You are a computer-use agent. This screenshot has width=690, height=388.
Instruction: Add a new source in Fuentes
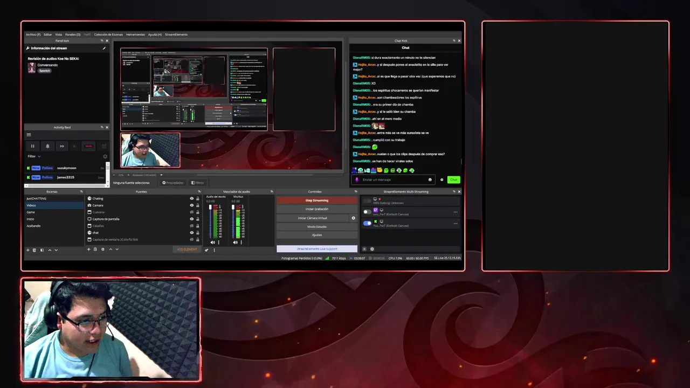(x=88, y=249)
